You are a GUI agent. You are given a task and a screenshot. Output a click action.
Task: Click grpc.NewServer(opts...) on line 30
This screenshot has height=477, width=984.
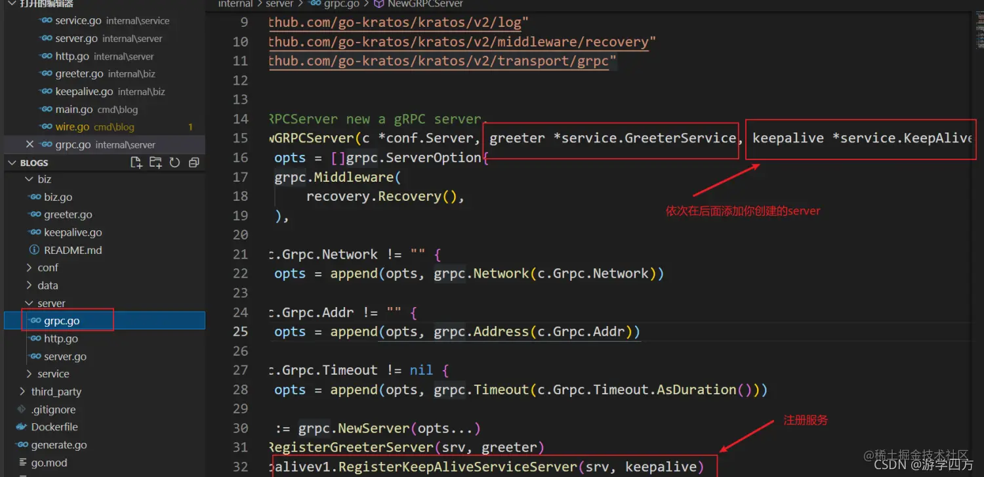pyautogui.click(x=390, y=428)
